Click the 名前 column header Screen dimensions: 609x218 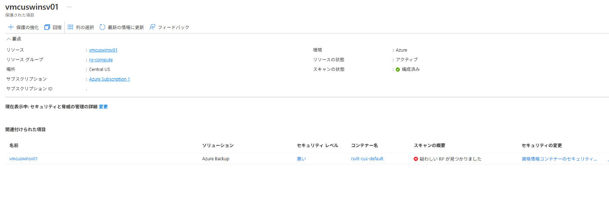coord(14,145)
